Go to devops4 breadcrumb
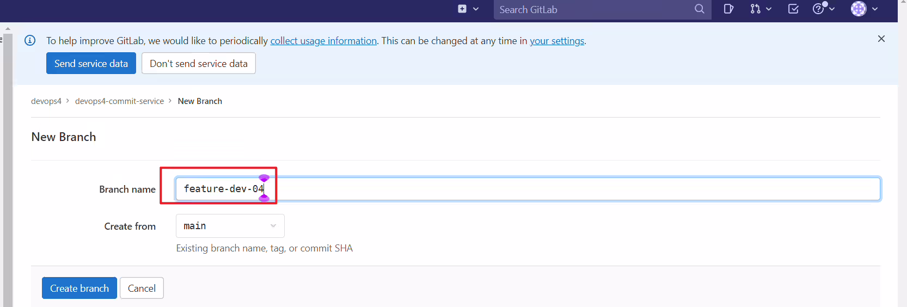 [46, 101]
